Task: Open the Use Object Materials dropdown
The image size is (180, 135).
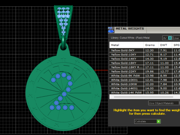Action: (164, 103)
